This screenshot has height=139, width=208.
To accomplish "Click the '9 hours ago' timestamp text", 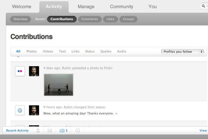I will tap(53, 107).
